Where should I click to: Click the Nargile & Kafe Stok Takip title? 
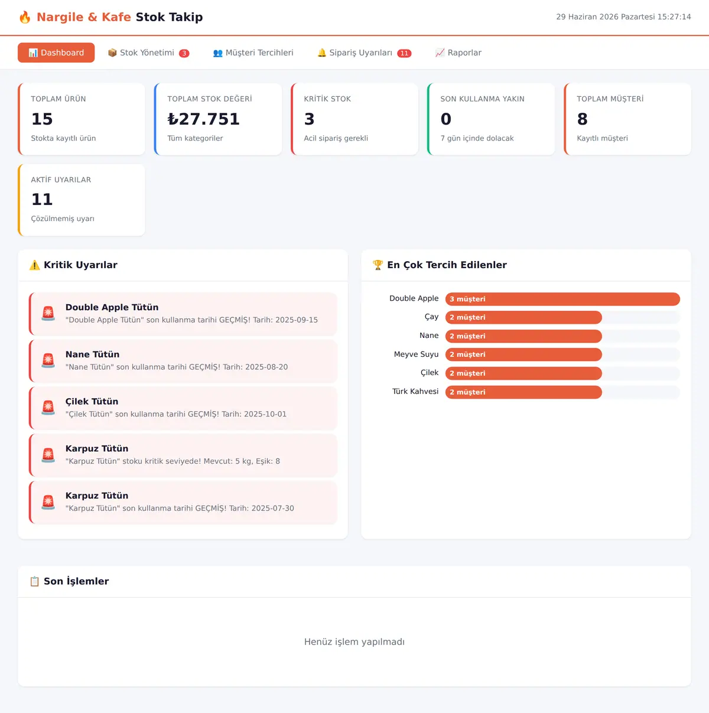coord(119,17)
